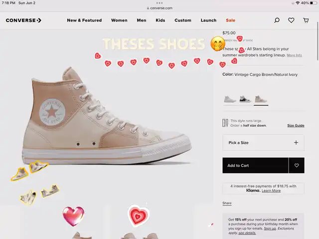This screenshot has width=319, height=239.
Task: Tap the large glossy pink heart sticker
Action: 73,216
